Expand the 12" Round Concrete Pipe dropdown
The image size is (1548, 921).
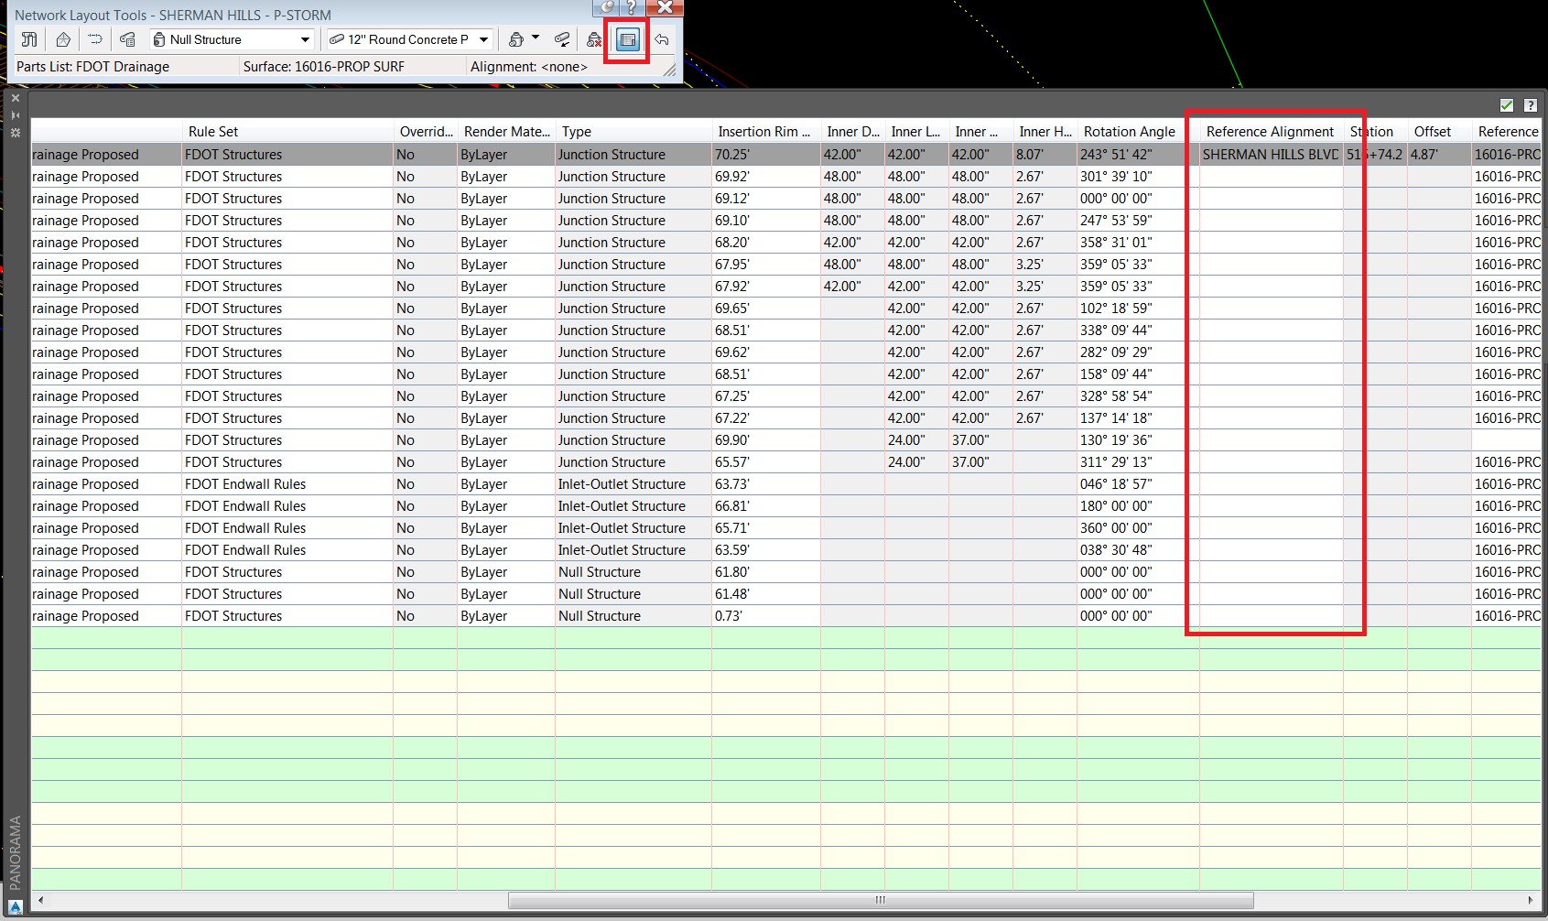pyautogui.click(x=483, y=39)
